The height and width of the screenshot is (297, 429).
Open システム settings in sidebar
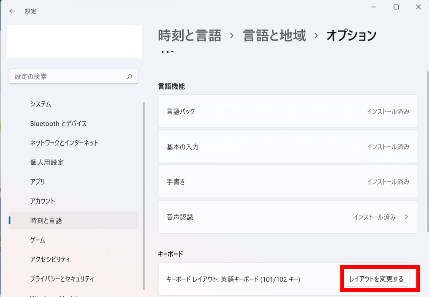41,104
